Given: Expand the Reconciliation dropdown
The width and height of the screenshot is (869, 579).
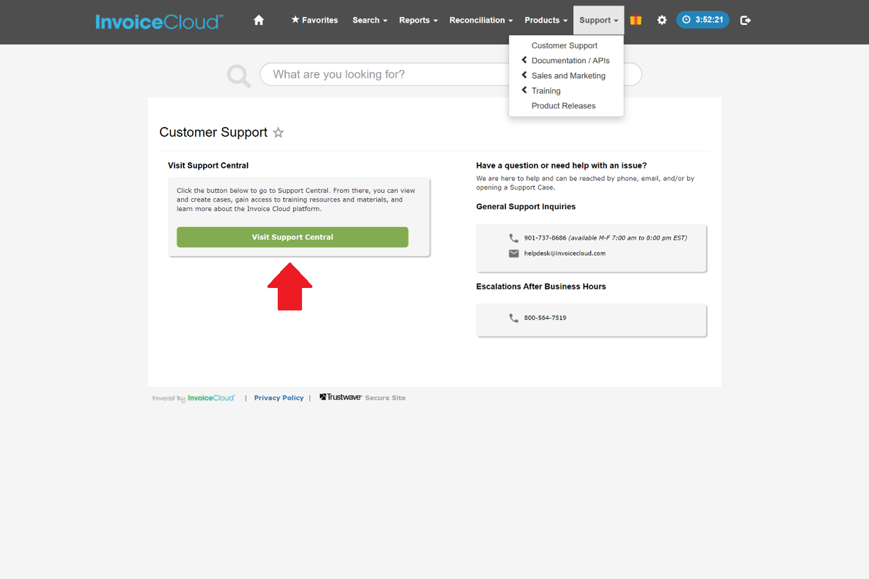Looking at the screenshot, I should (481, 20).
